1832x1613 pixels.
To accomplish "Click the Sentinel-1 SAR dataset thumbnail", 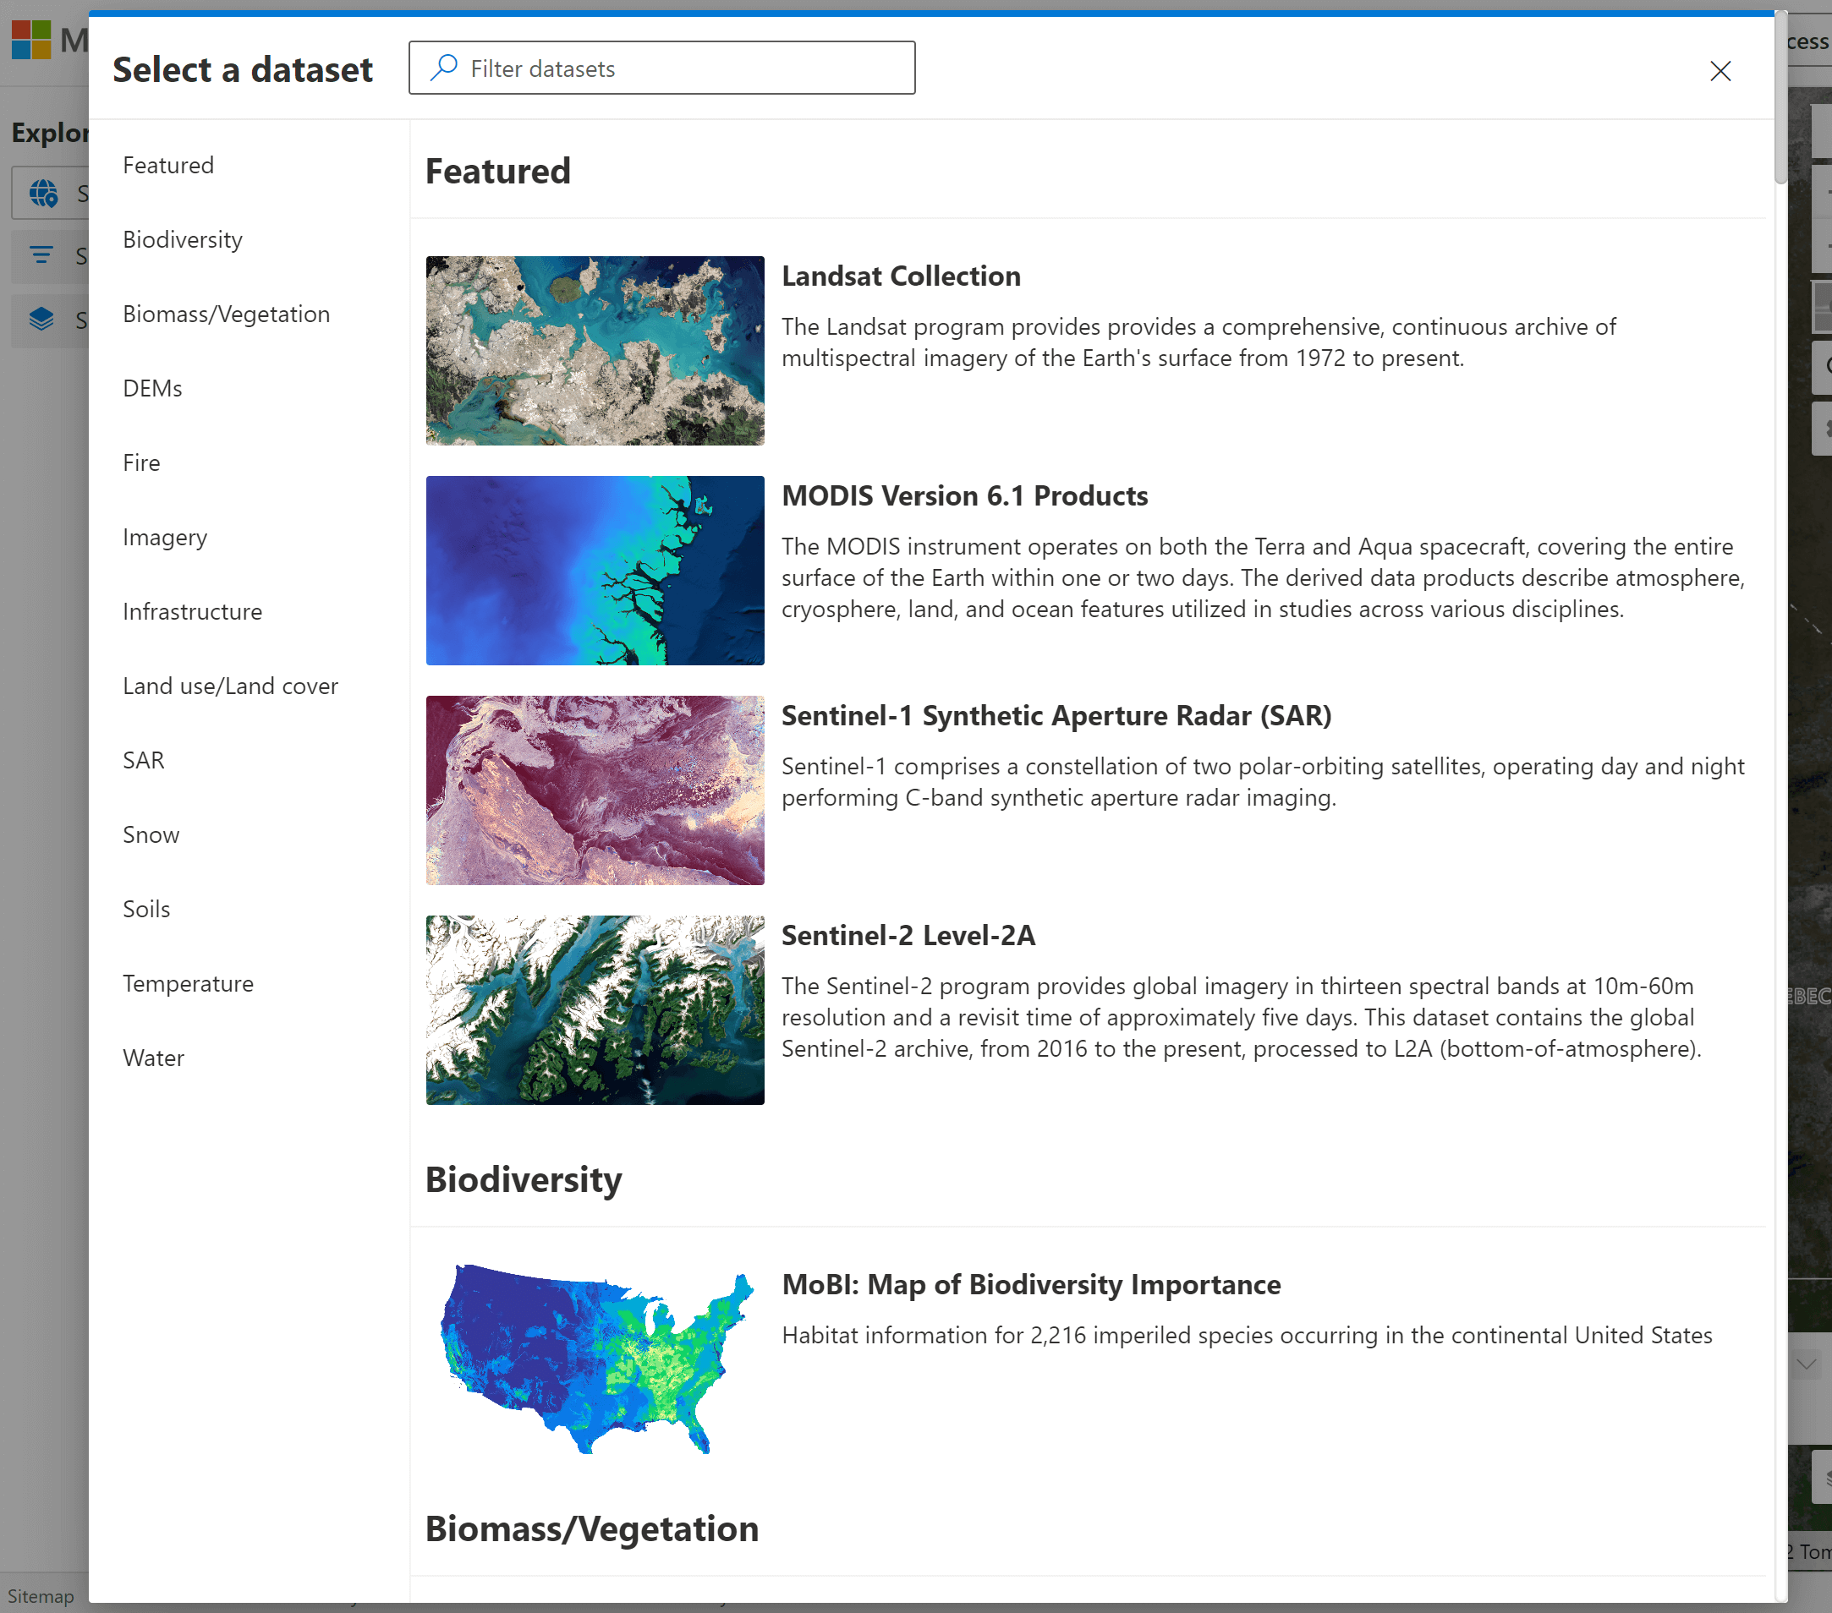I will point(595,790).
